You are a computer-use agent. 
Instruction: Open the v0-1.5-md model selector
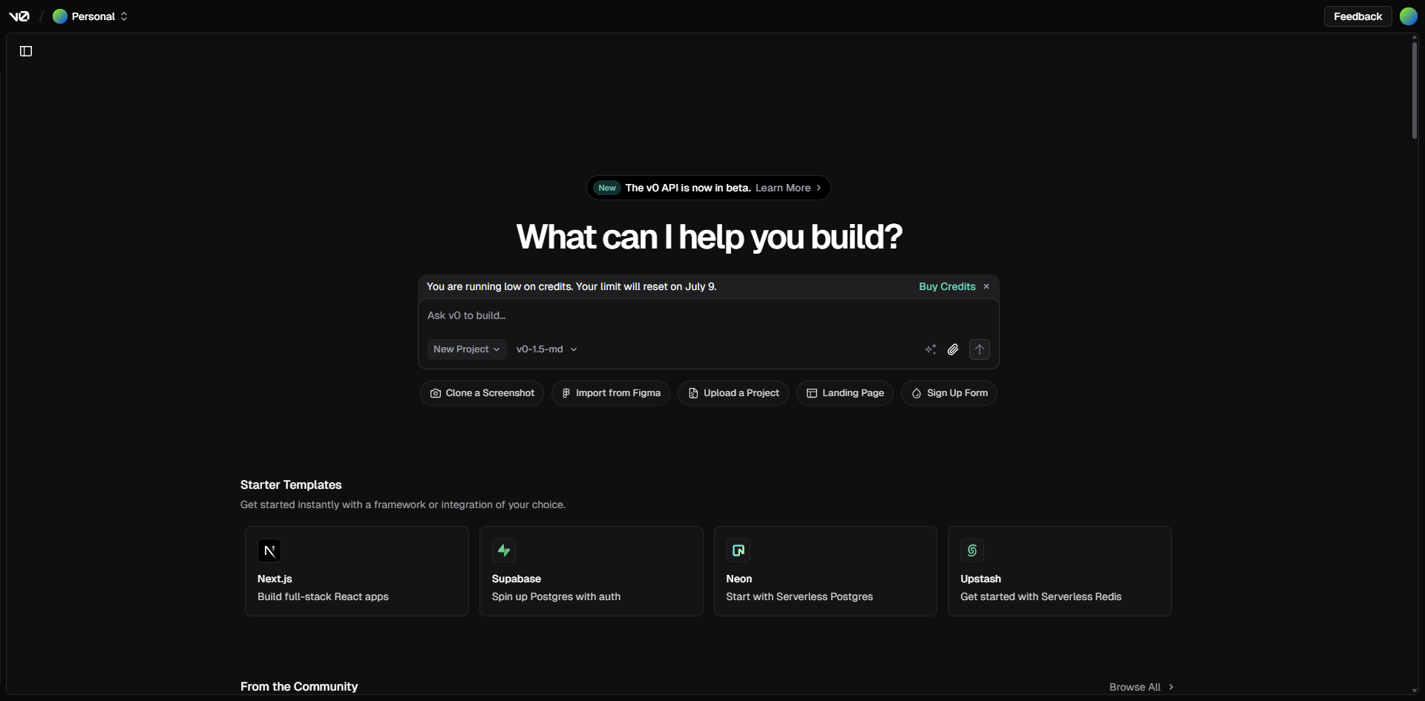(x=547, y=349)
